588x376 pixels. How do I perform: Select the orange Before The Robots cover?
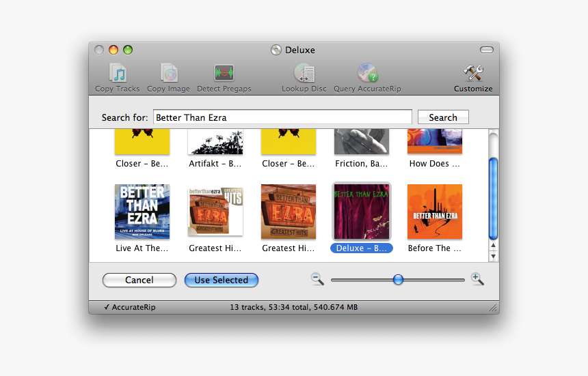435,212
